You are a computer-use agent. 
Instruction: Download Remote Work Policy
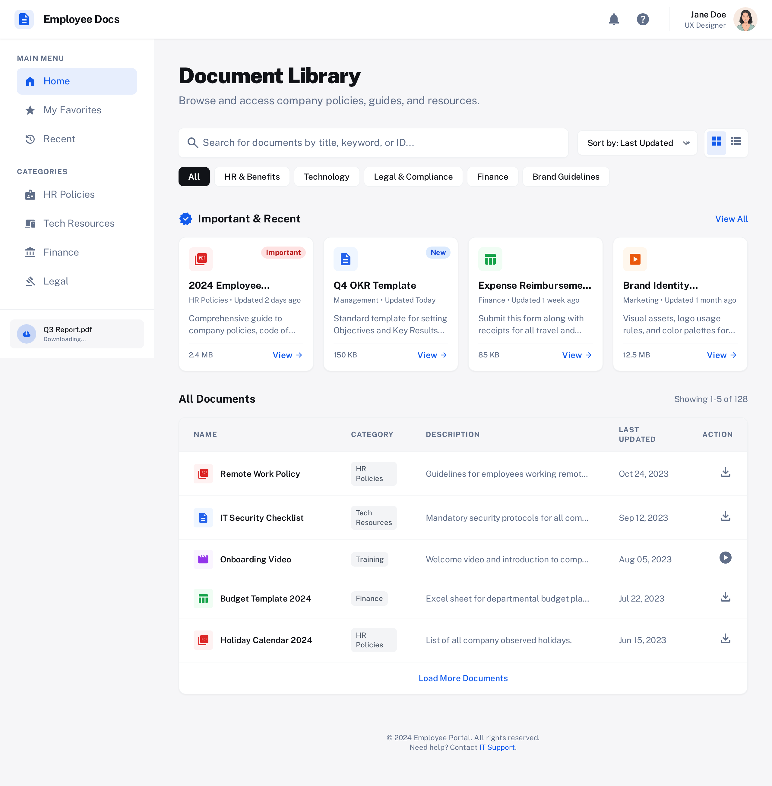pos(725,472)
